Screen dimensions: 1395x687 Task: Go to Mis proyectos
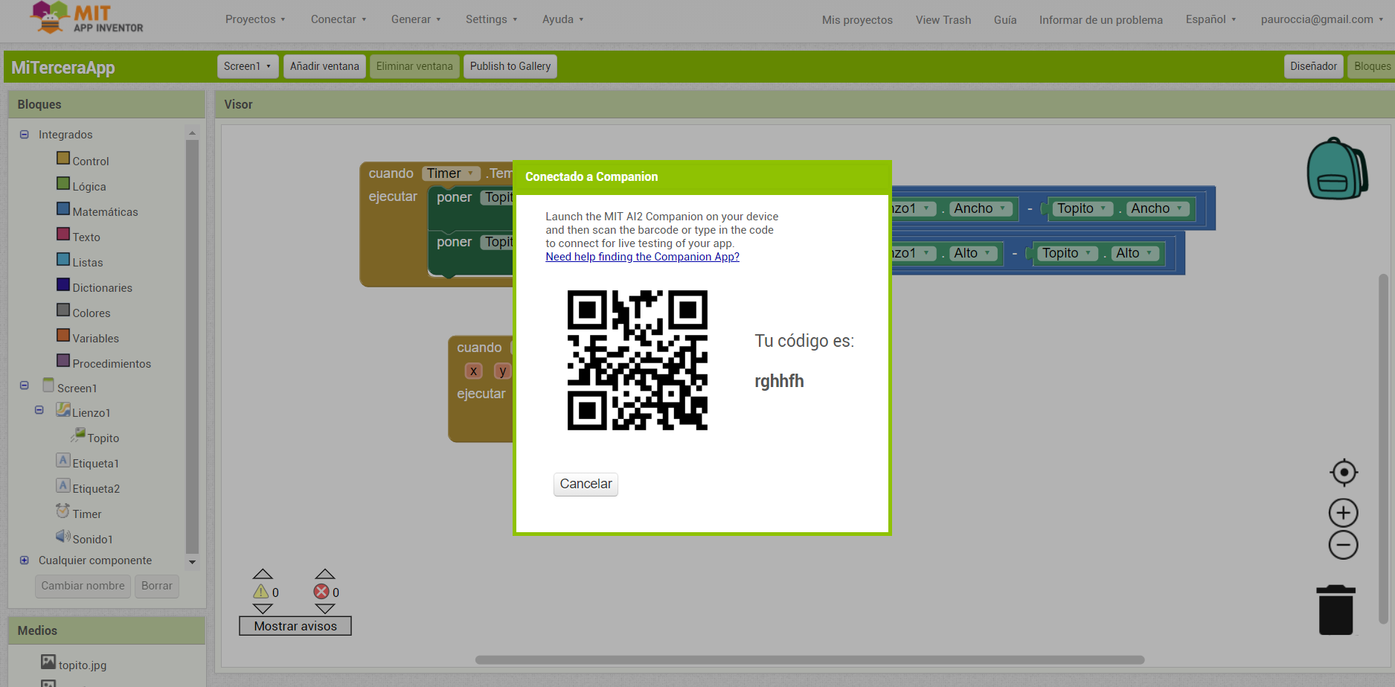click(x=857, y=20)
